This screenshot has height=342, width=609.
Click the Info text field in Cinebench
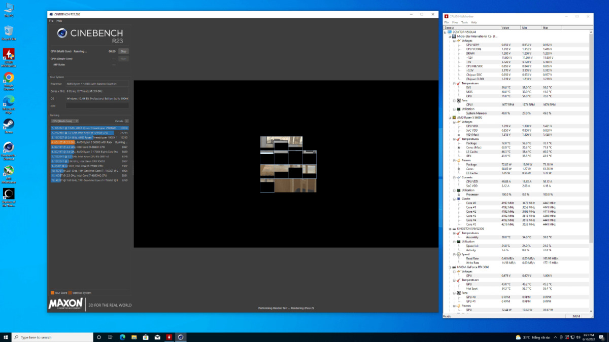(96, 106)
